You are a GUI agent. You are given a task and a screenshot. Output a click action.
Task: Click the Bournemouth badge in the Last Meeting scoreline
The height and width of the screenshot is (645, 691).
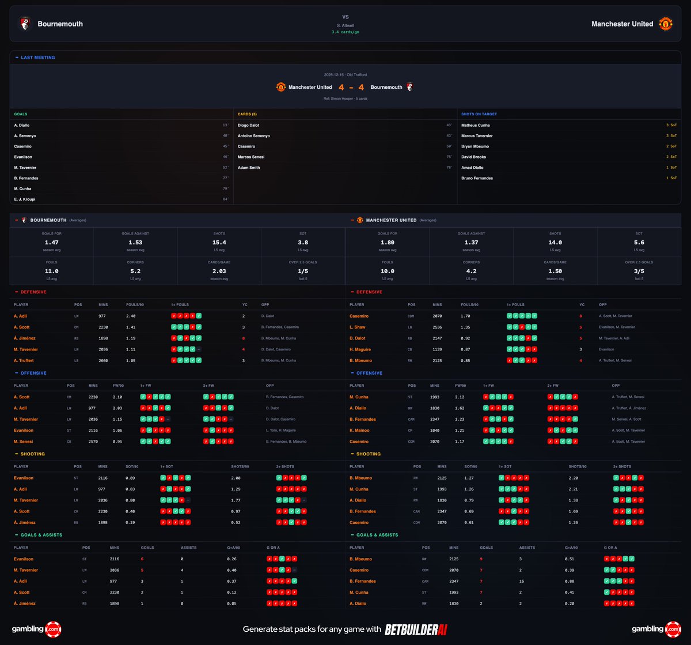[410, 87]
